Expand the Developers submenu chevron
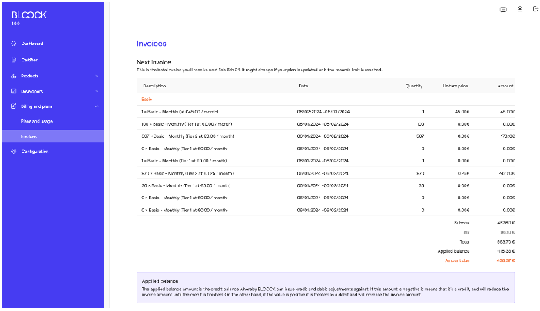 (x=97, y=91)
